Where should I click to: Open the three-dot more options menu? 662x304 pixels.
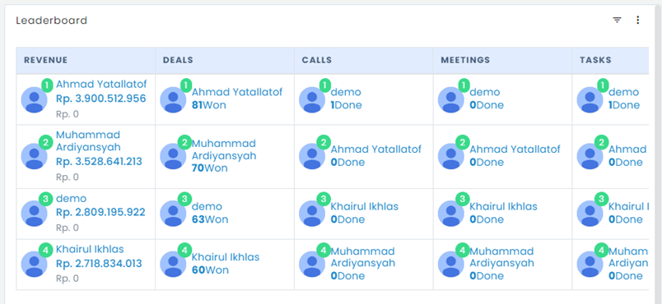(637, 20)
